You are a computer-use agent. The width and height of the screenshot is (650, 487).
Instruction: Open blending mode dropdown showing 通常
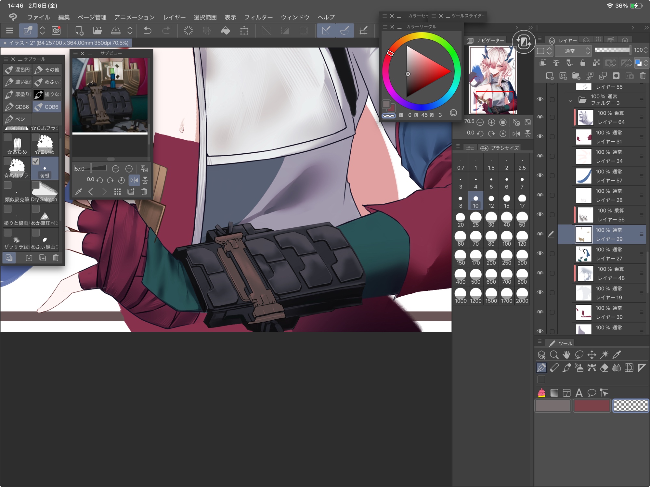[x=573, y=51]
